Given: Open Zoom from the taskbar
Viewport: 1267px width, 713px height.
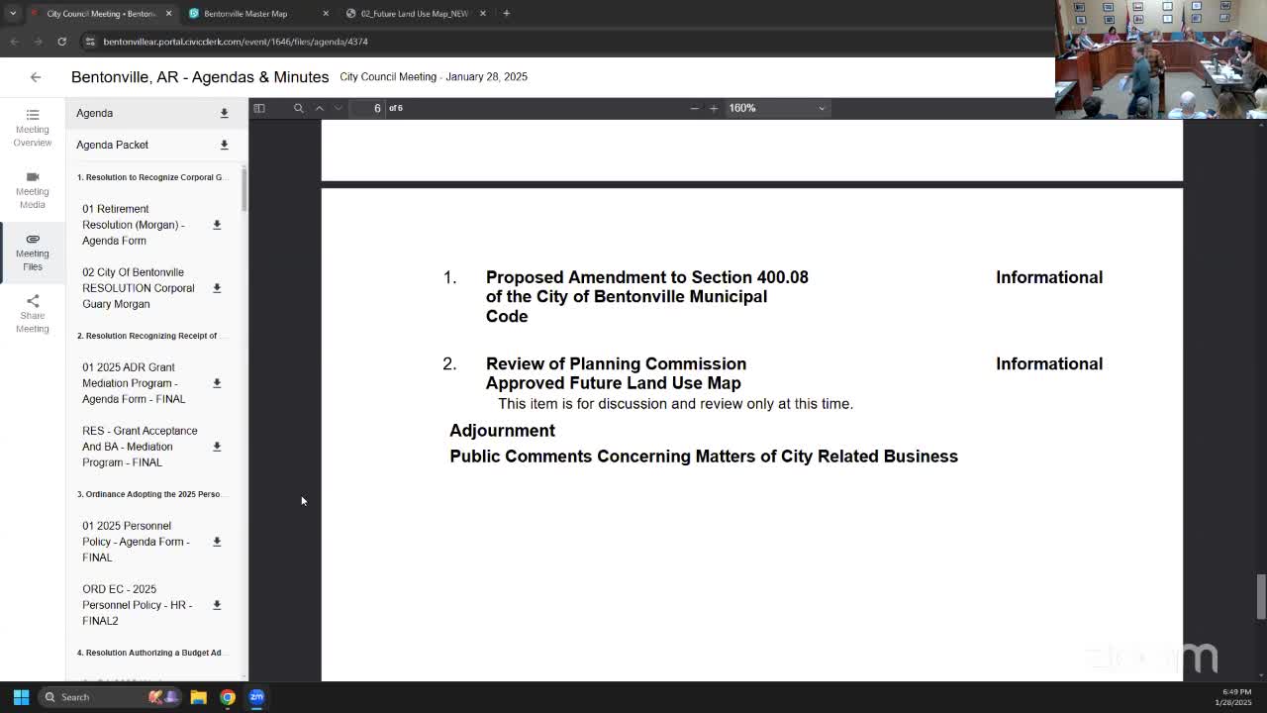Looking at the screenshot, I should pyautogui.click(x=256, y=697).
